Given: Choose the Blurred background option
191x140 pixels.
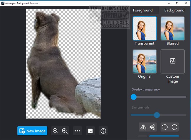Looking at the screenshot, I should pos(172,28).
